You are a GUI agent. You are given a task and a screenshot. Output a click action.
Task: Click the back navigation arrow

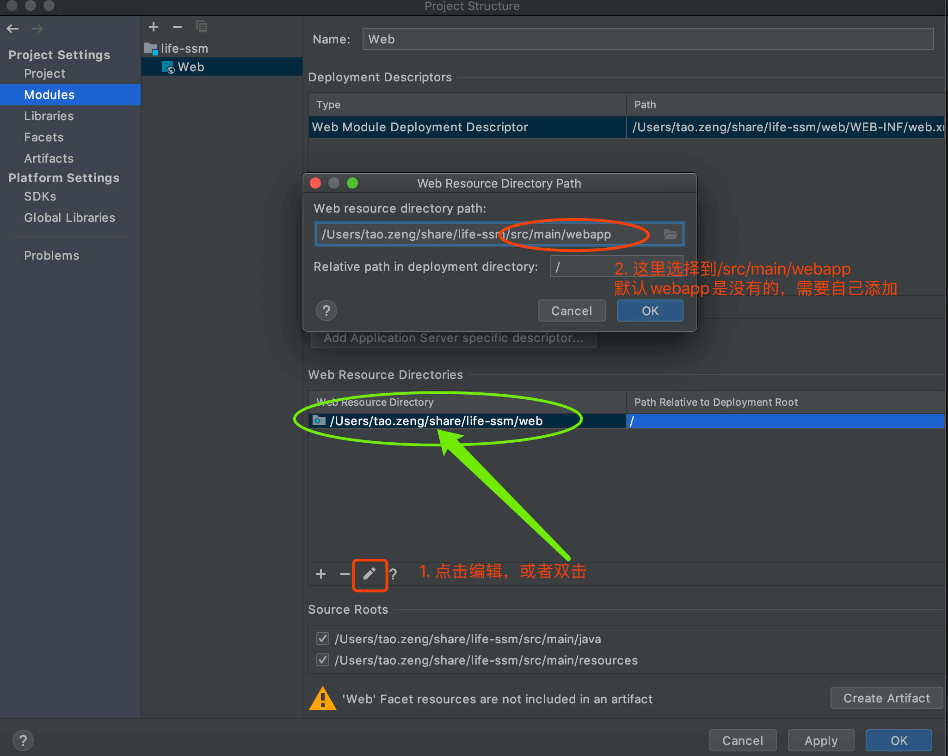(x=13, y=29)
